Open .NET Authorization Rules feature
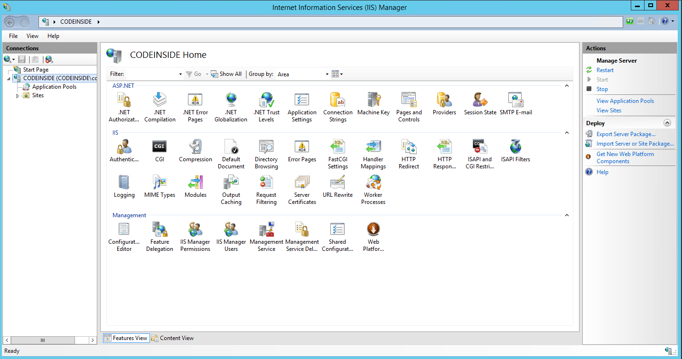The width and height of the screenshot is (682, 359). tap(124, 107)
